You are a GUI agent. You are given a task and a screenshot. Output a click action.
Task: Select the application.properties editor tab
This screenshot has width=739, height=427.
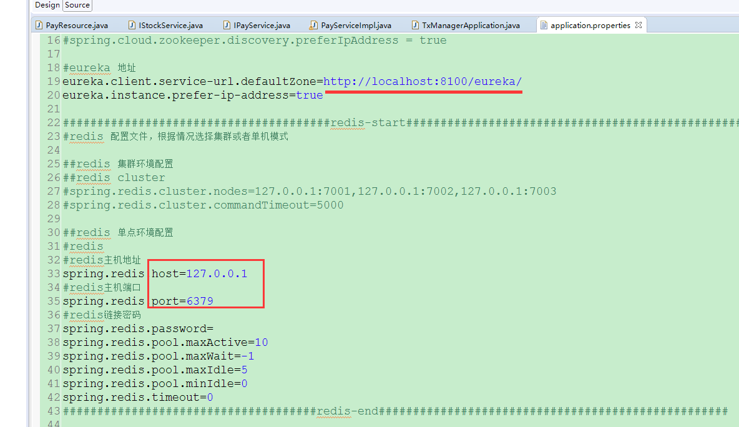[x=590, y=26]
